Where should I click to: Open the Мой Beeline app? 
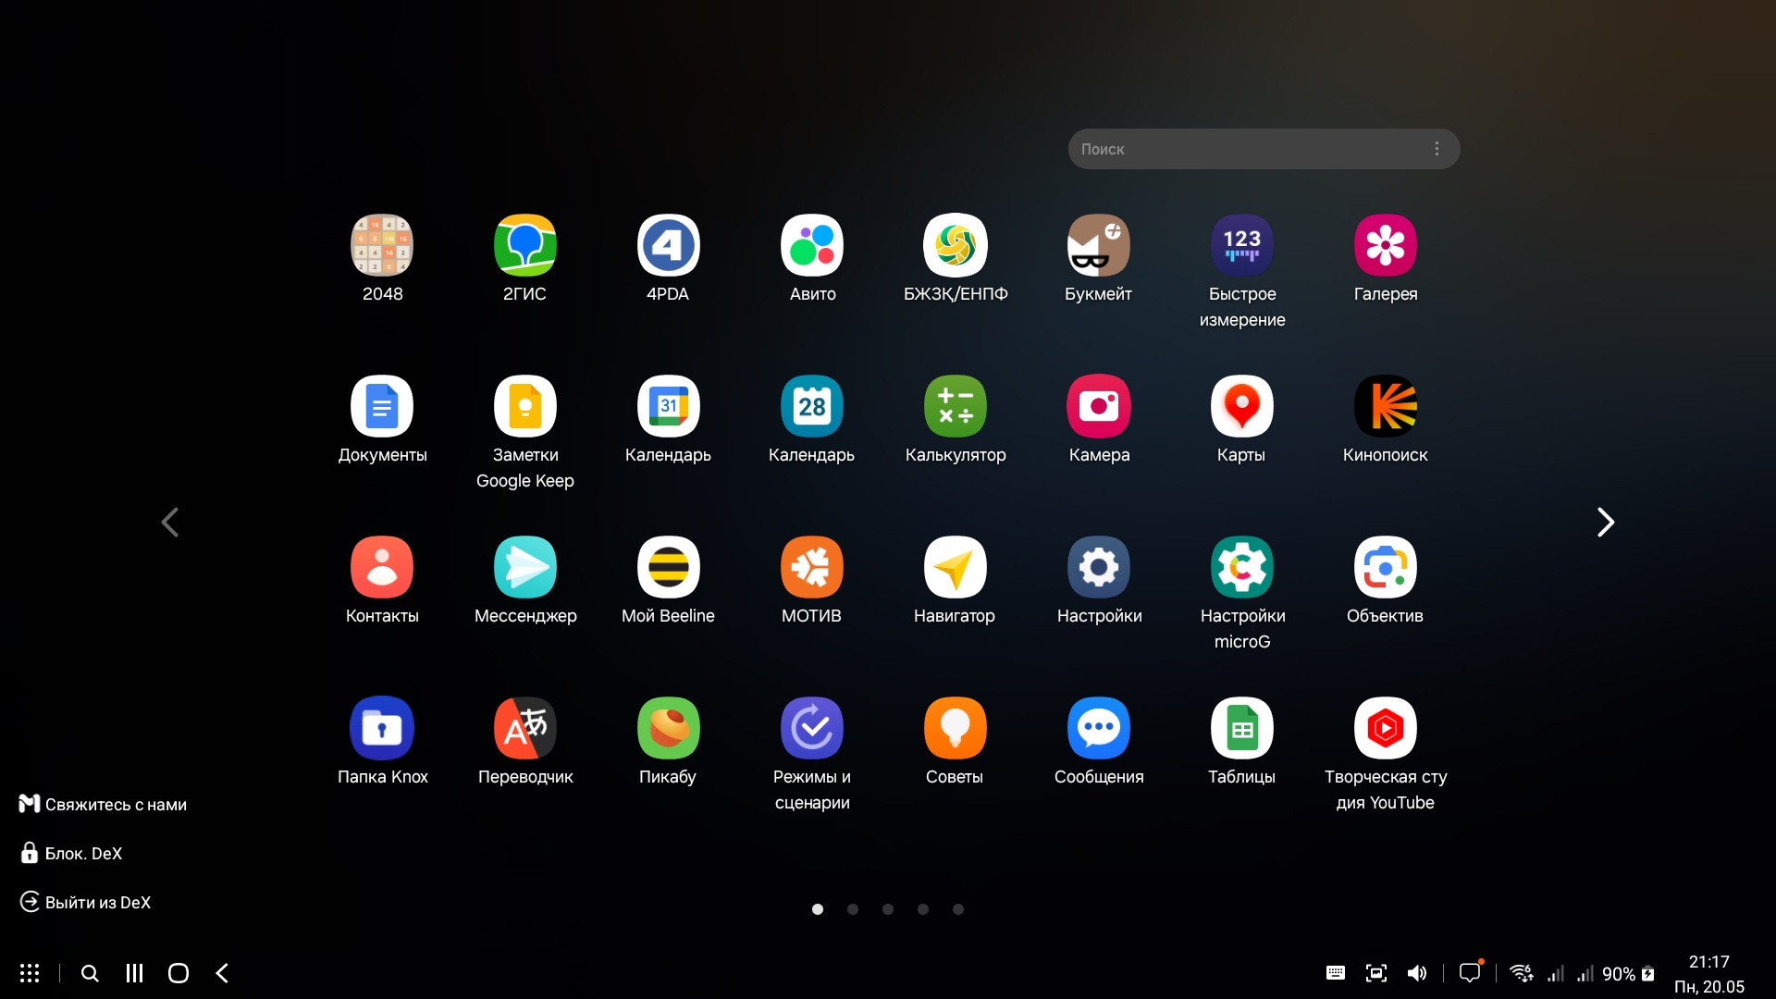[668, 567]
